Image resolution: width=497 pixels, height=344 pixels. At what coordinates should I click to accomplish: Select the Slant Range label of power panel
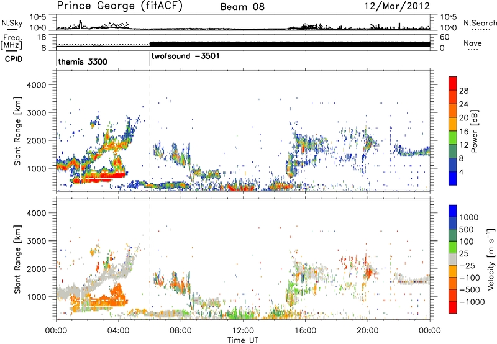[17, 131]
